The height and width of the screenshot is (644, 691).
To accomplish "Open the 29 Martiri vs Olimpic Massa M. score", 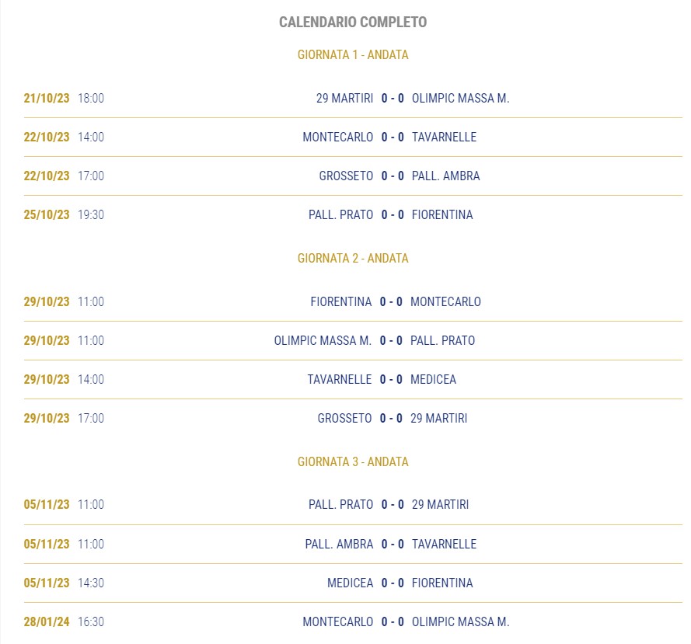I will (393, 98).
